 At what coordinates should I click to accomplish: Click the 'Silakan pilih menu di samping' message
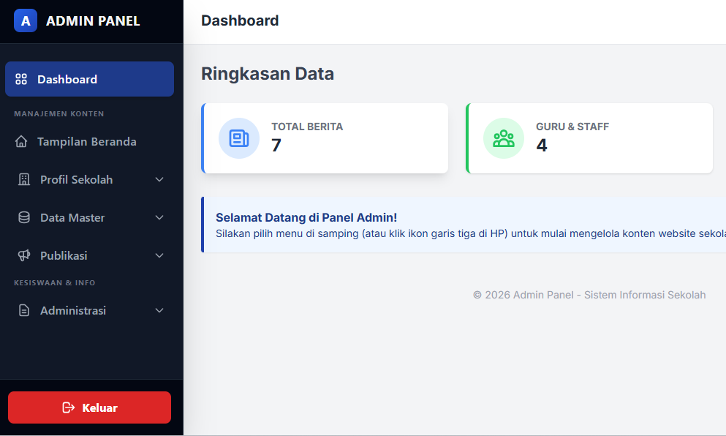pos(470,233)
